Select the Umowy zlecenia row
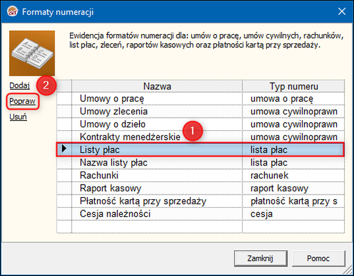 pos(200,112)
